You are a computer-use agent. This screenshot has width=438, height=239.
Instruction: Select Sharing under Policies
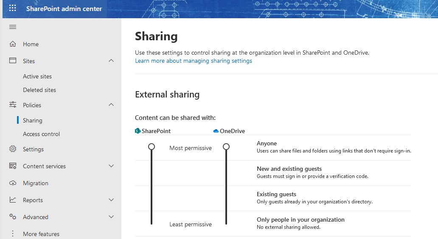(x=32, y=120)
